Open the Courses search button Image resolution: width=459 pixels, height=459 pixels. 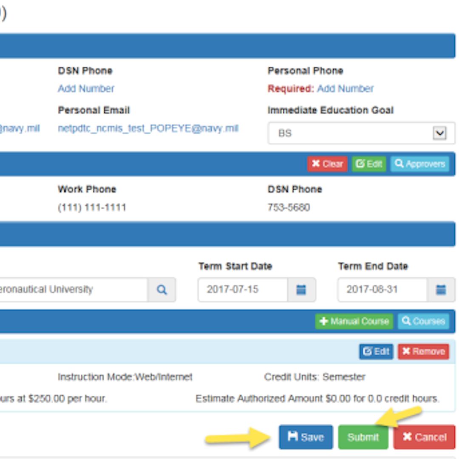(423, 321)
